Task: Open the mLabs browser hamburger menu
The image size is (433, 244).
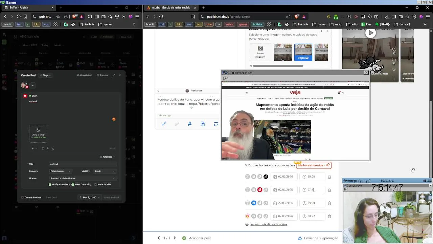Action: (428, 16)
